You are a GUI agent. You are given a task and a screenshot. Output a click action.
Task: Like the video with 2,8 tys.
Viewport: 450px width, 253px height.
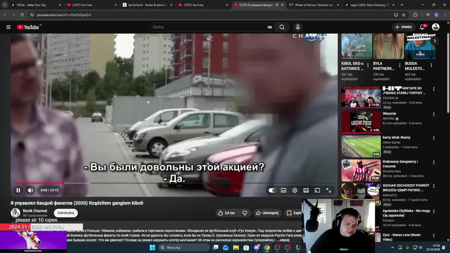tap(226, 213)
